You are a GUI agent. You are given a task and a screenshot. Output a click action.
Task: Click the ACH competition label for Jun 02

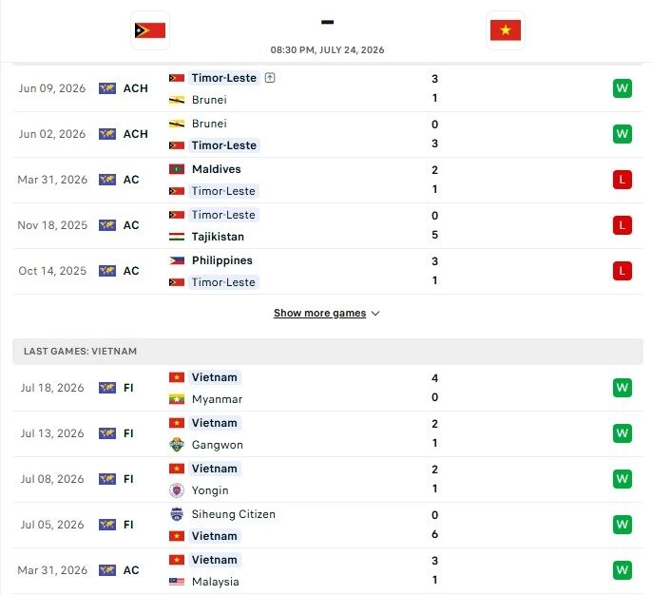(136, 134)
